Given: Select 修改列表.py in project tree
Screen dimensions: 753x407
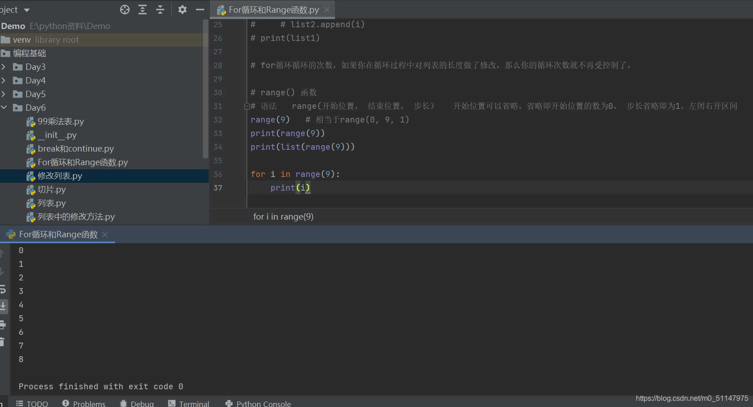Looking at the screenshot, I should pos(60,176).
